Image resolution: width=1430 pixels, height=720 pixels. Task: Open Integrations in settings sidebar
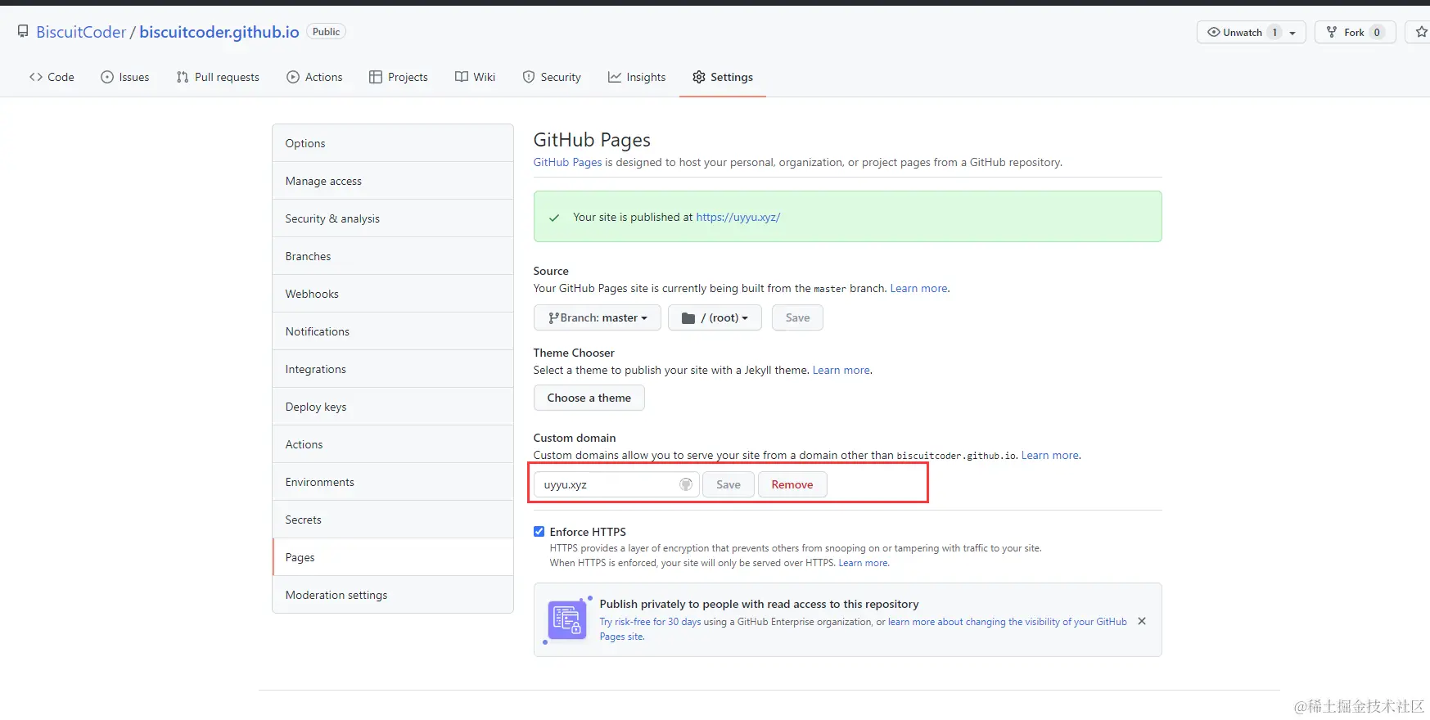click(x=393, y=369)
